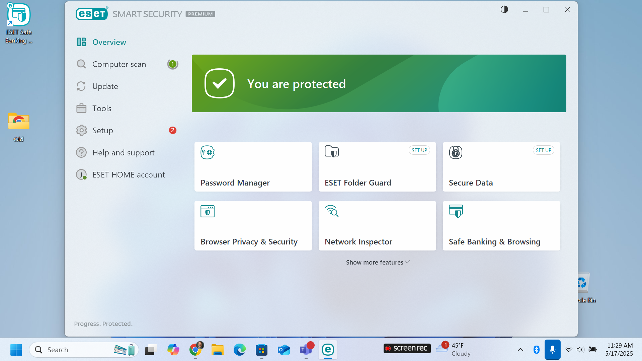Toggle the dark/light contrast mode
The height and width of the screenshot is (361, 642).
(x=504, y=10)
